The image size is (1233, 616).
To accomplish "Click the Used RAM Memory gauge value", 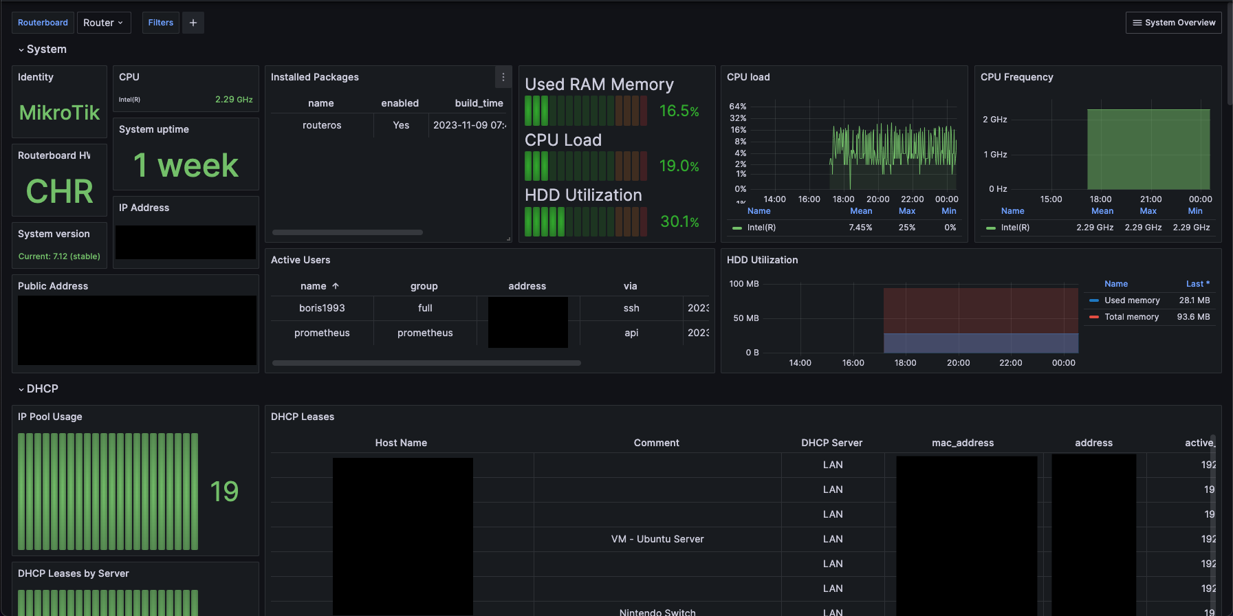I will (x=679, y=111).
